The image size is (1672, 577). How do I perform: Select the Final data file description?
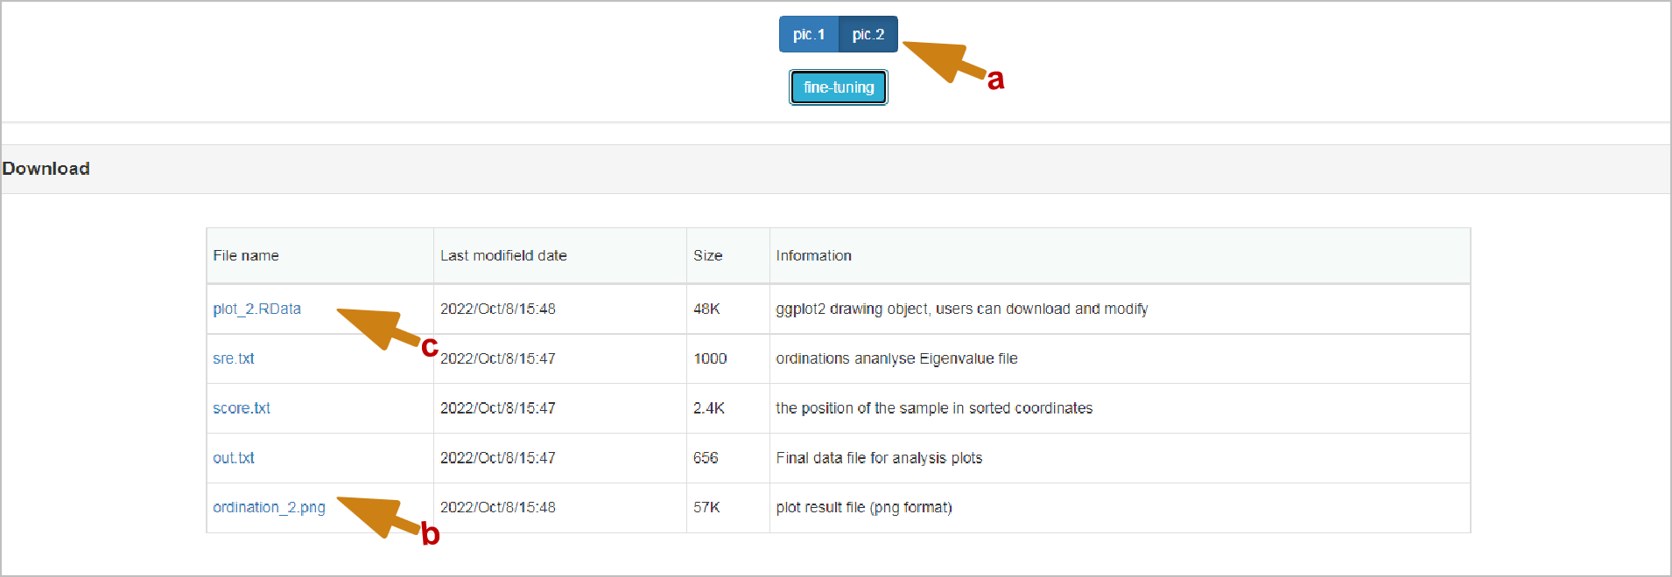(879, 458)
